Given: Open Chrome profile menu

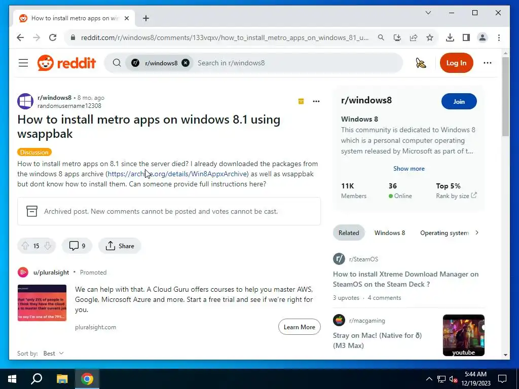Looking at the screenshot, I should pyautogui.click(x=483, y=37).
